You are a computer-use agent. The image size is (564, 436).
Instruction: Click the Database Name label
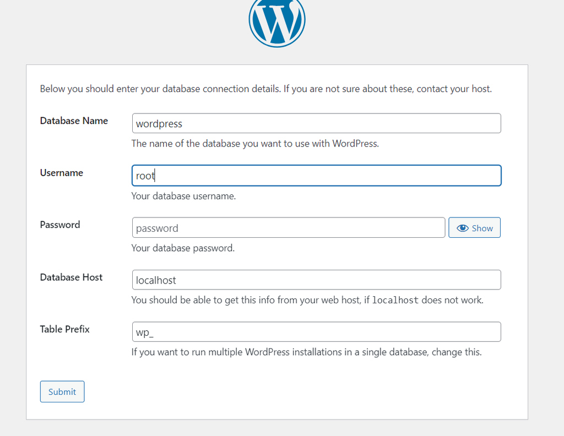pos(74,121)
